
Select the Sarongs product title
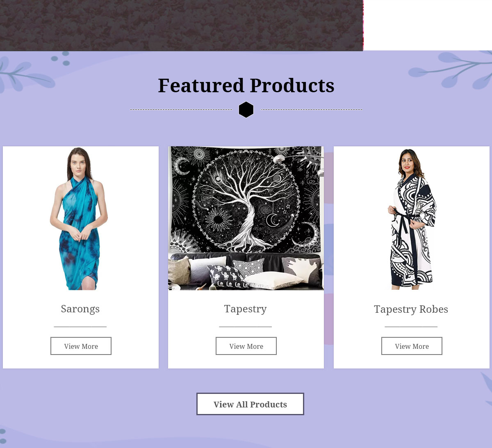click(80, 309)
